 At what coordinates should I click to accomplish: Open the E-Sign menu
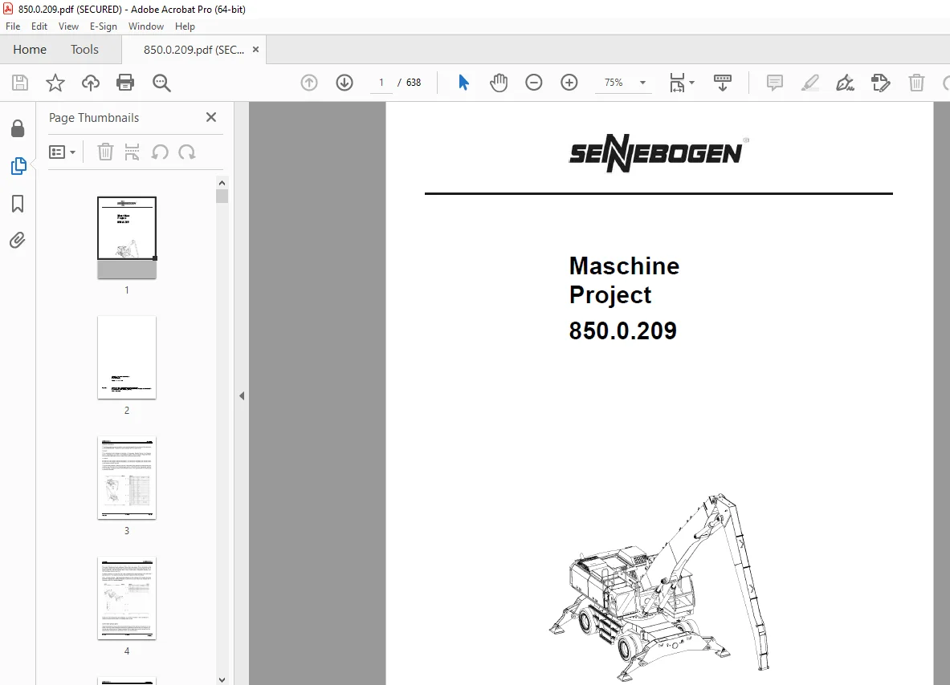coord(103,26)
